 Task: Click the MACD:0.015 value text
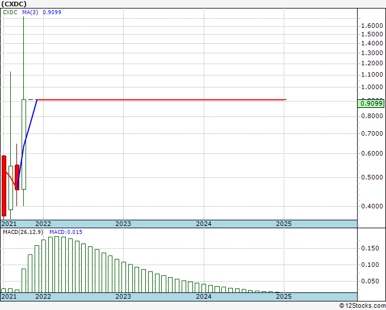[x=66, y=232]
